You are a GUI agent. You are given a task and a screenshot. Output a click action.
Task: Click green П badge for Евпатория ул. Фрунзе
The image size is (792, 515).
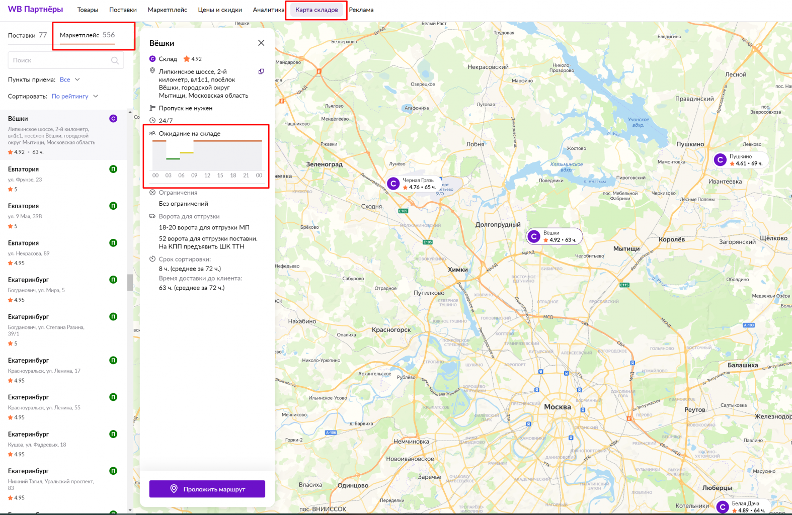tap(113, 169)
